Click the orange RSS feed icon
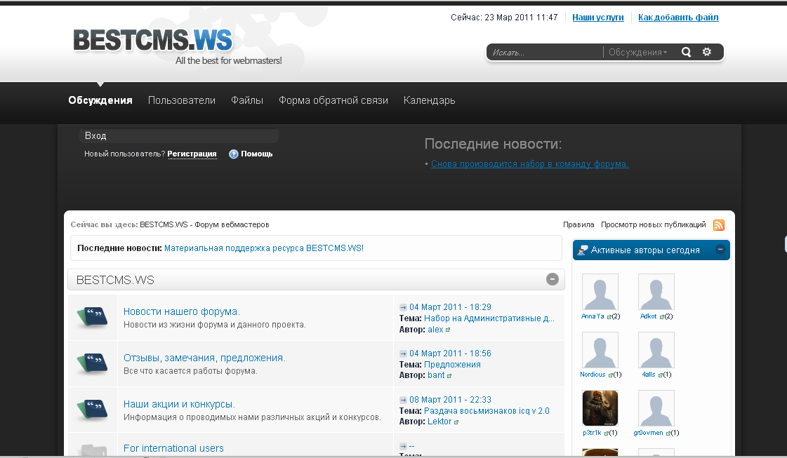Screen dimensions: 787x458 click(x=719, y=225)
